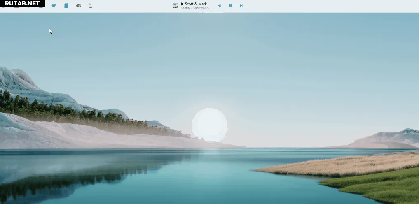The height and width of the screenshot is (204, 419).
Task: Skip to the previous track
Action: (x=219, y=6)
